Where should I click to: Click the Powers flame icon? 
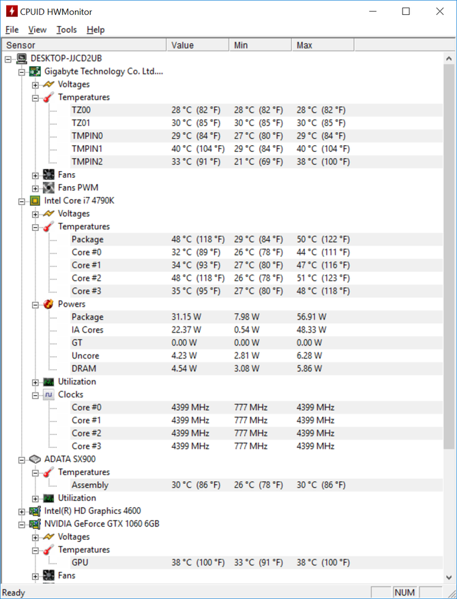click(48, 304)
